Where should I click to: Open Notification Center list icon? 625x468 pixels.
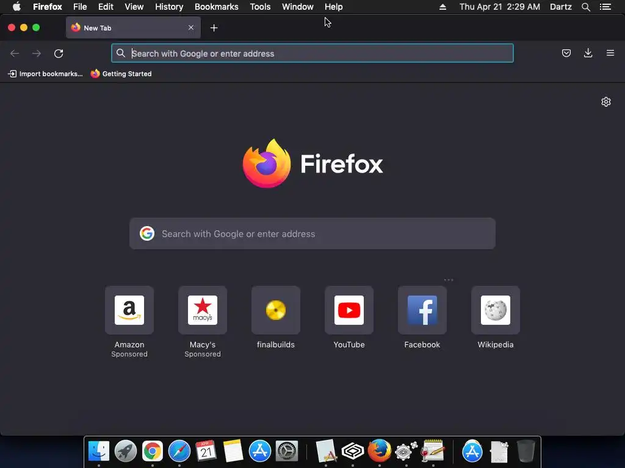coord(605,7)
